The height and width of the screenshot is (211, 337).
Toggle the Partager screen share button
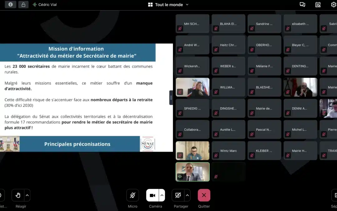(x=178, y=195)
